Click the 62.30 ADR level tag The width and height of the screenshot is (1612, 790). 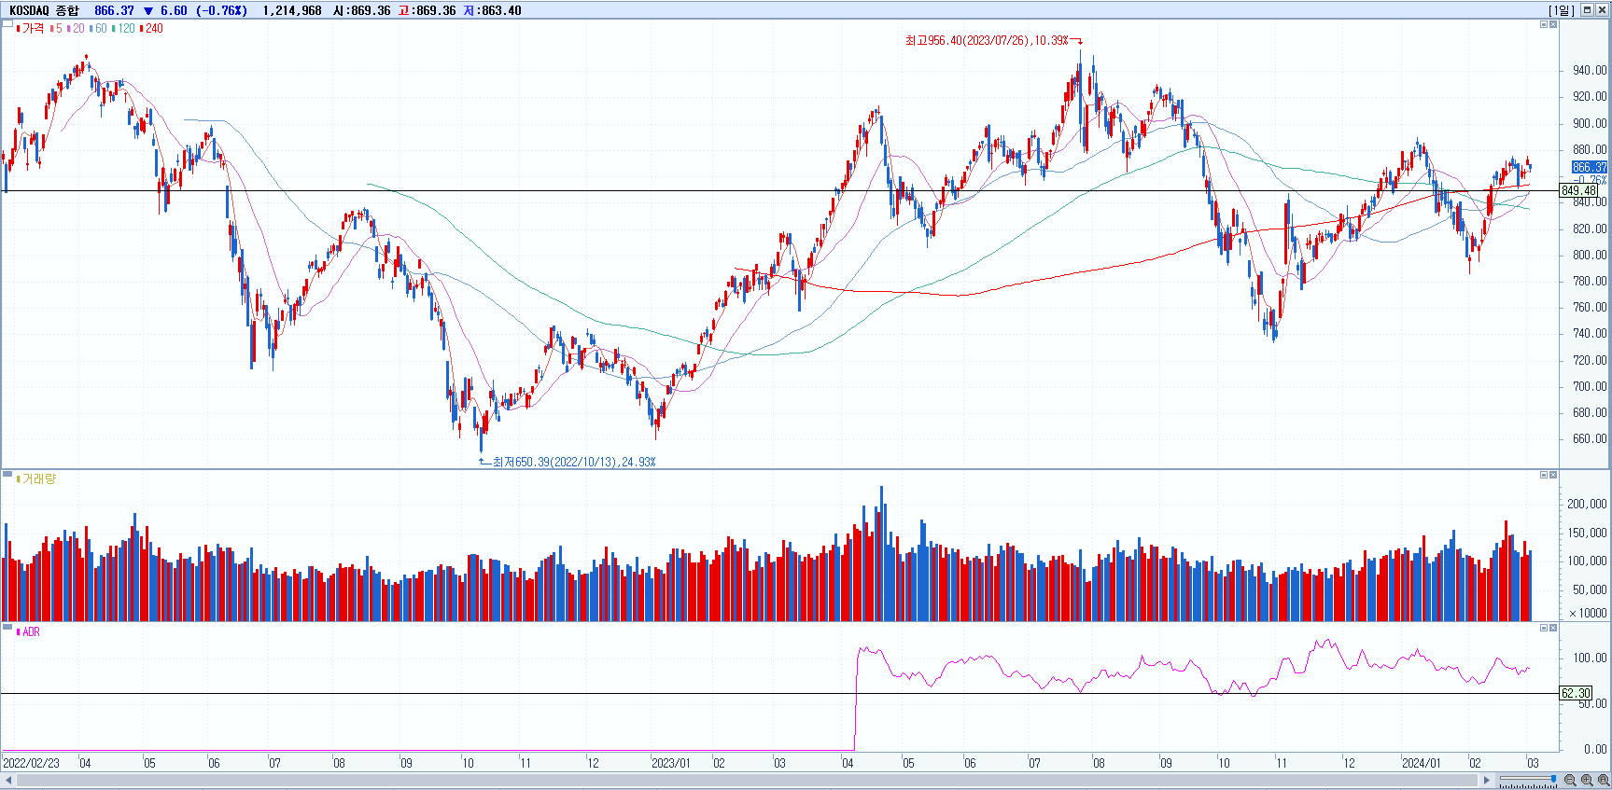(1577, 693)
